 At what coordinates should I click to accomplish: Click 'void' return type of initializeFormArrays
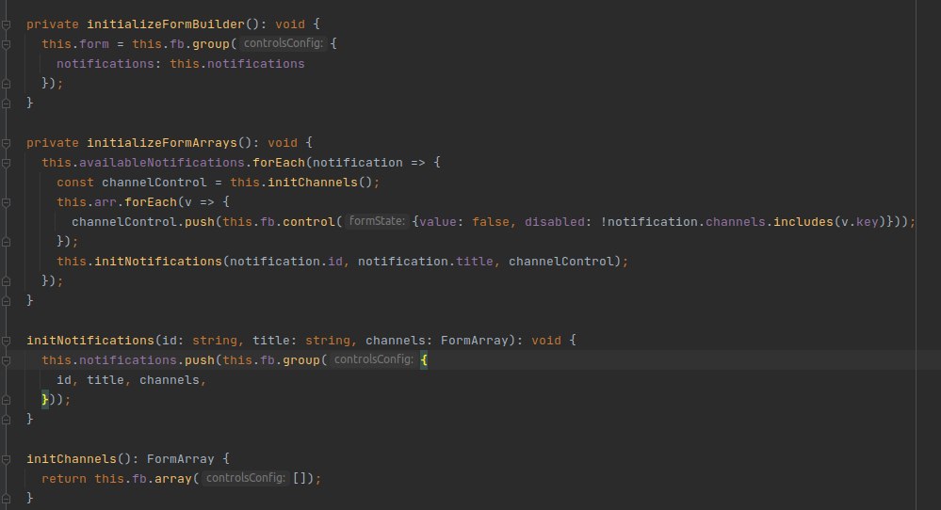[x=283, y=143]
